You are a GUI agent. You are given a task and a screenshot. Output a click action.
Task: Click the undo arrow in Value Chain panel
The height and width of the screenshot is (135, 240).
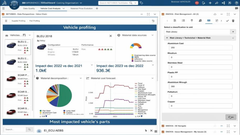pos(153,21)
